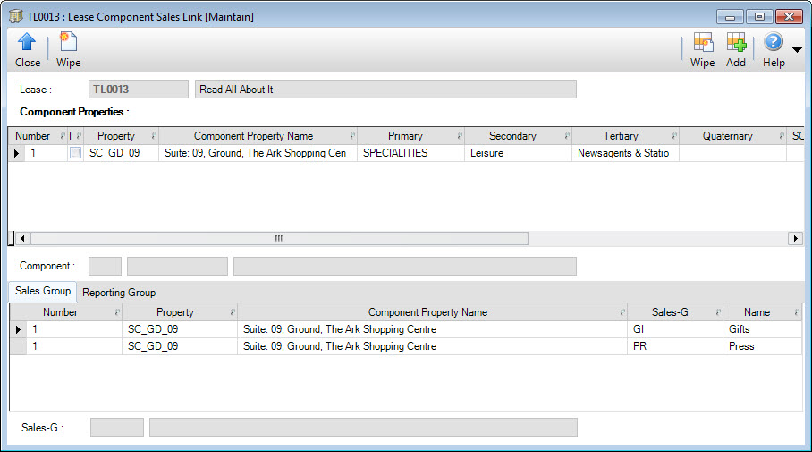Click the pin icon on Secondary header
812x452 pixels.
[x=567, y=136]
